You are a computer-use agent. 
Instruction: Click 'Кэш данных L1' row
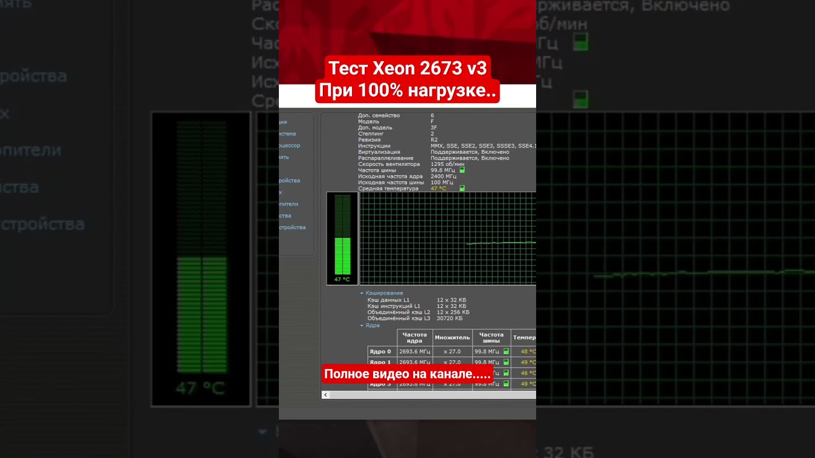pyautogui.click(x=416, y=300)
